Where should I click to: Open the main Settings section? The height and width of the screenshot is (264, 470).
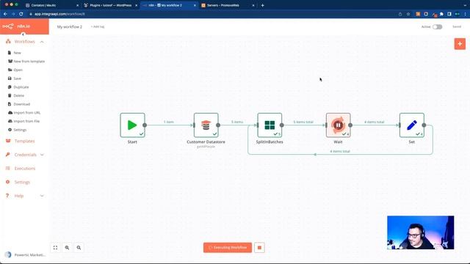[22, 182]
